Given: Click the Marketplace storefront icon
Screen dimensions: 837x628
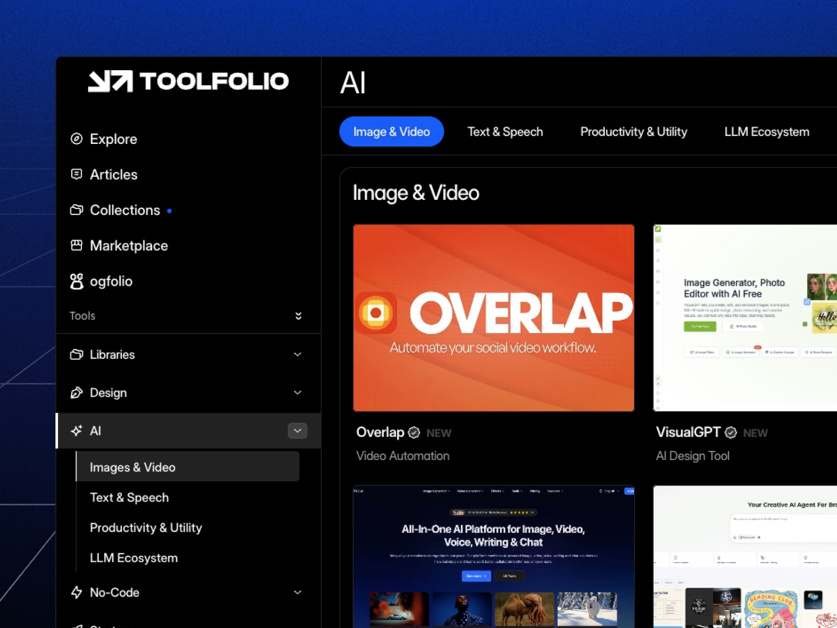Looking at the screenshot, I should click(x=76, y=245).
